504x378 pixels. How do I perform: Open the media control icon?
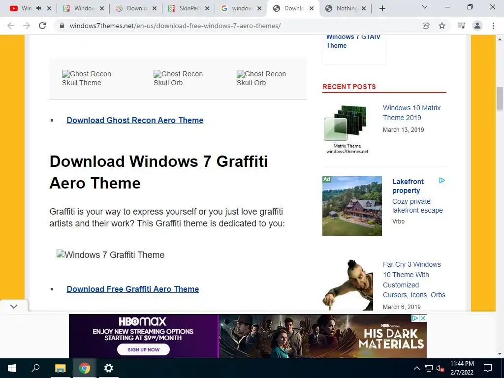(x=461, y=26)
